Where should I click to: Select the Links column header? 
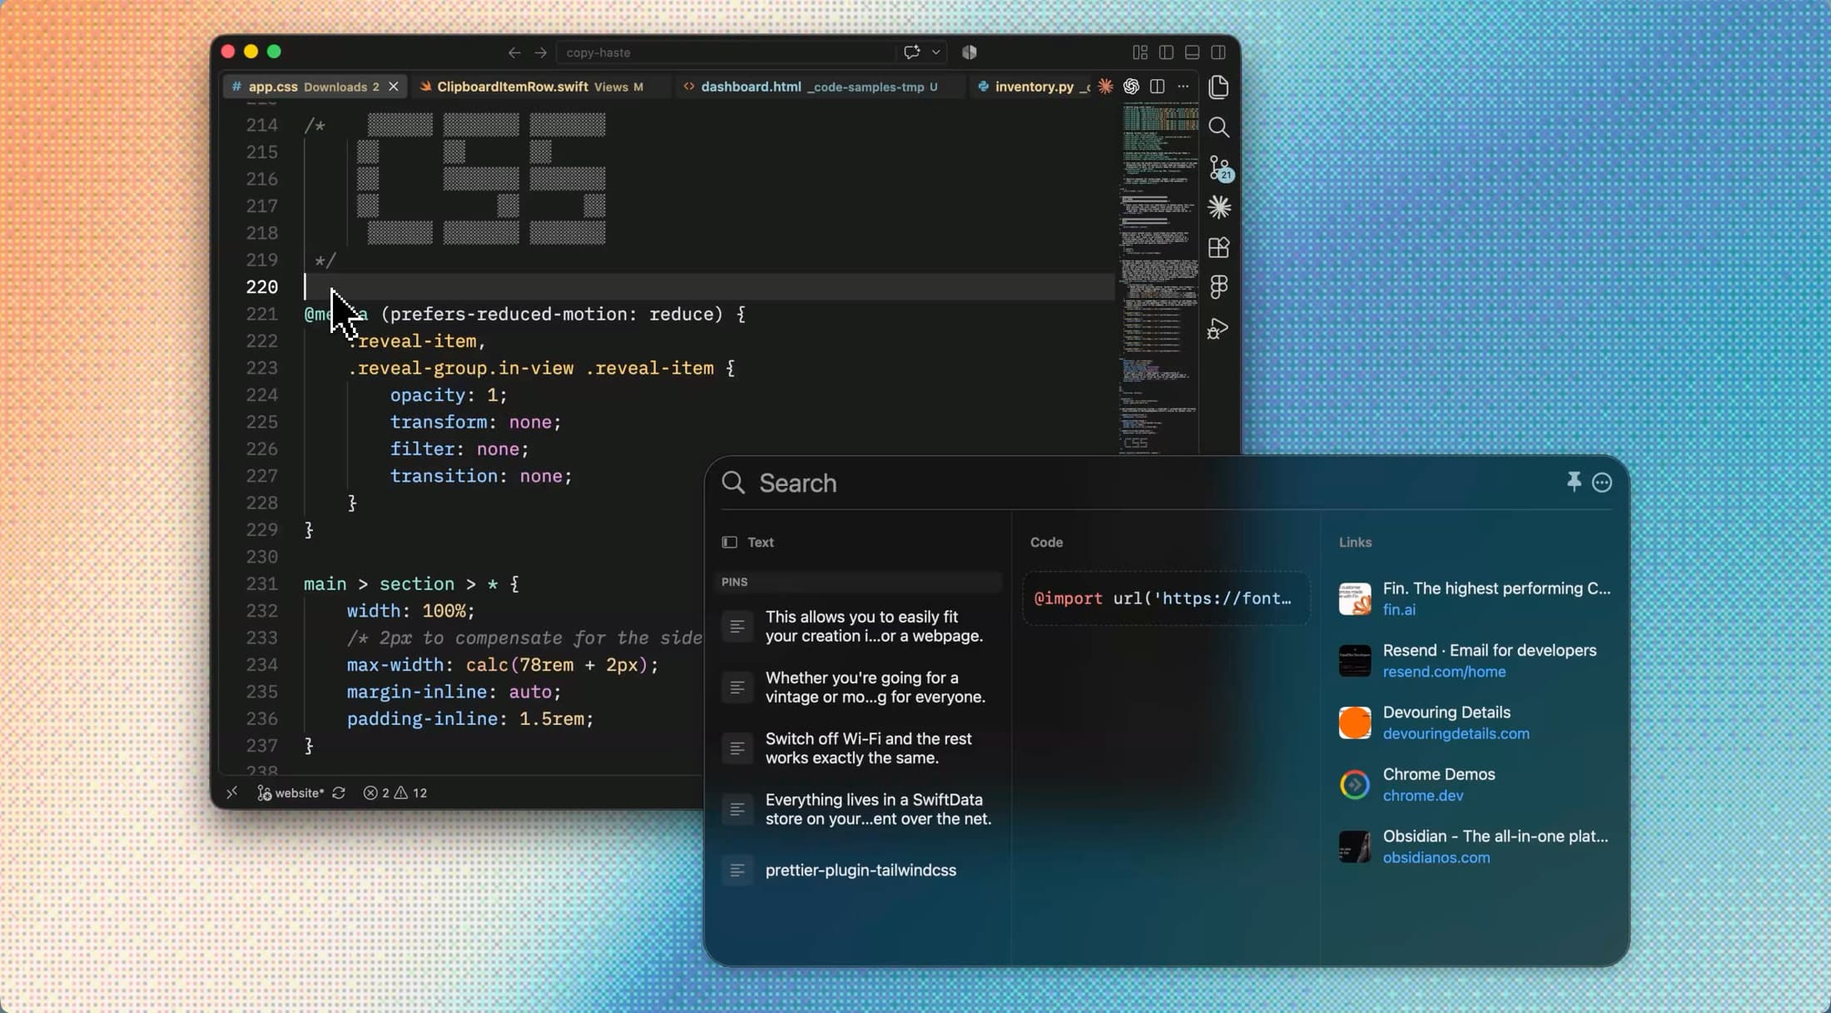(1355, 543)
